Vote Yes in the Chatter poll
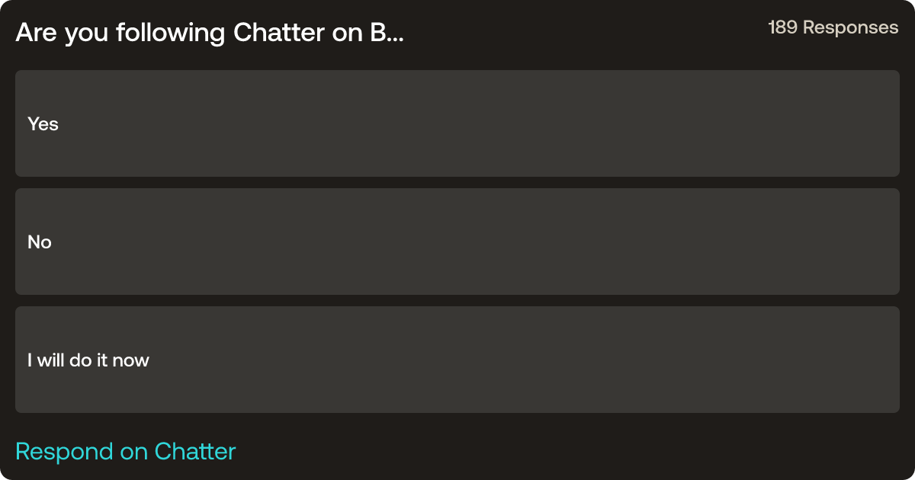The image size is (915, 480). [x=457, y=123]
